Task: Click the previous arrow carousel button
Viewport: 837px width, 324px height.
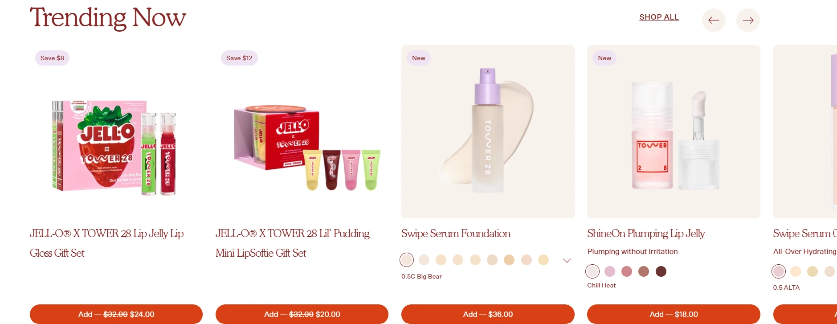Action: pos(714,20)
